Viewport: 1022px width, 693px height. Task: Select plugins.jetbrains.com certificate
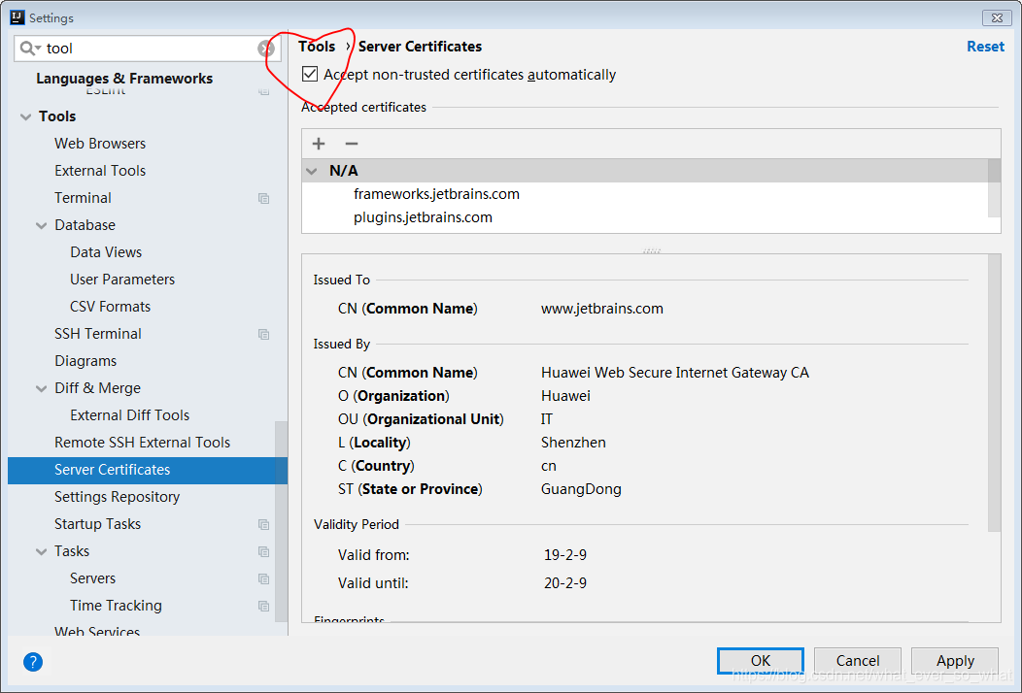point(423,217)
